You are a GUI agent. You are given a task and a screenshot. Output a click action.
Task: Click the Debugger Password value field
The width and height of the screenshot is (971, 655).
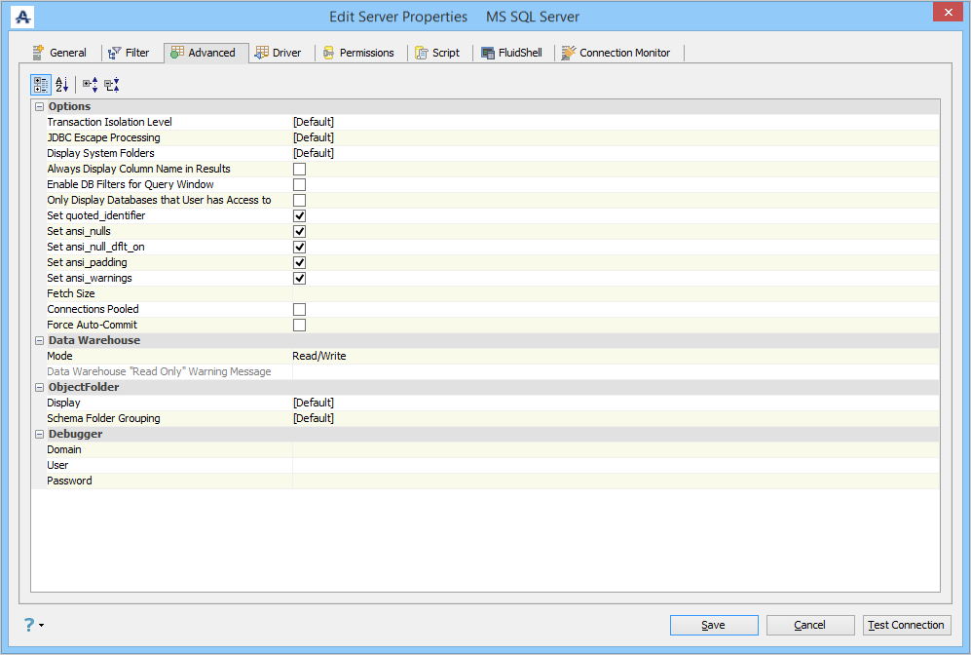click(x=616, y=481)
